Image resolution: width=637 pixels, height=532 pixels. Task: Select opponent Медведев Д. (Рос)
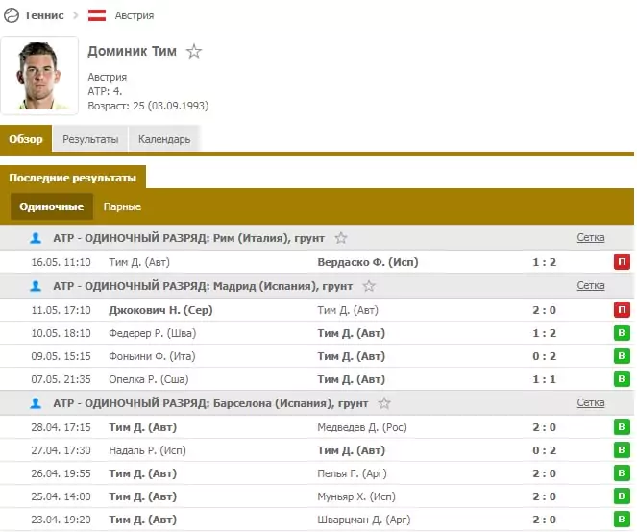(362, 427)
